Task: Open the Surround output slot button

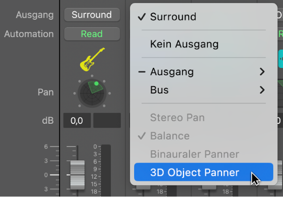Action: (92, 15)
